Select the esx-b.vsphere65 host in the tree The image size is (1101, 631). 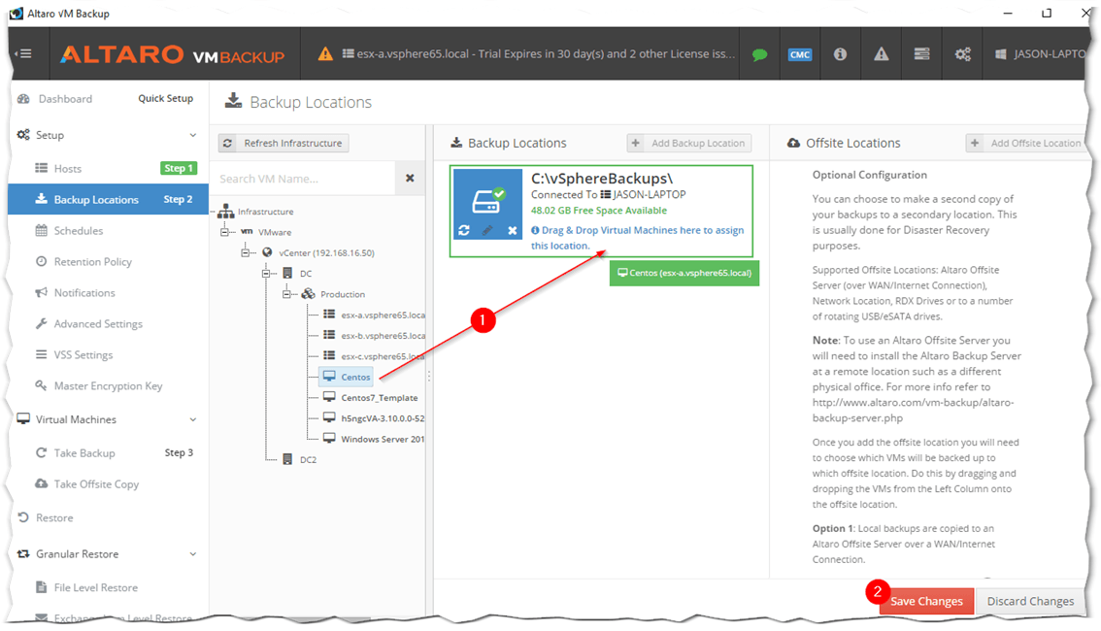(383, 336)
